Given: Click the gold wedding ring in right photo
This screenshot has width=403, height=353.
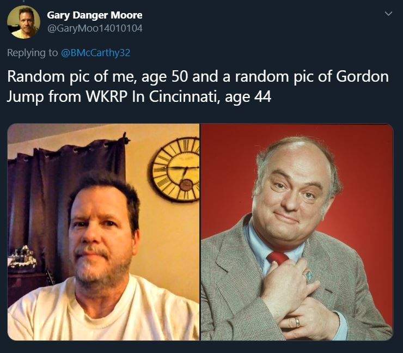Looking at the screenshot, I should [x=297, y=322].
